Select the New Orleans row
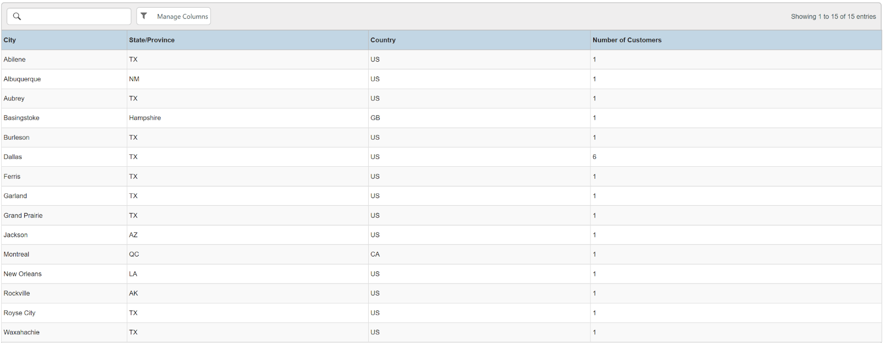 point(23,274)
